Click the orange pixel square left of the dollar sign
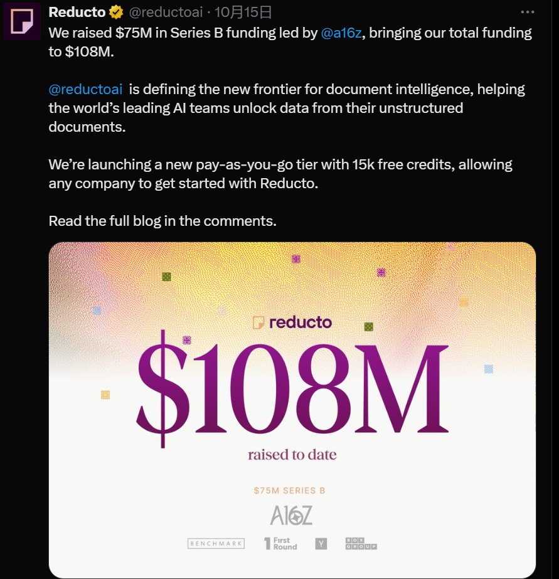 [x=105, y=395]
